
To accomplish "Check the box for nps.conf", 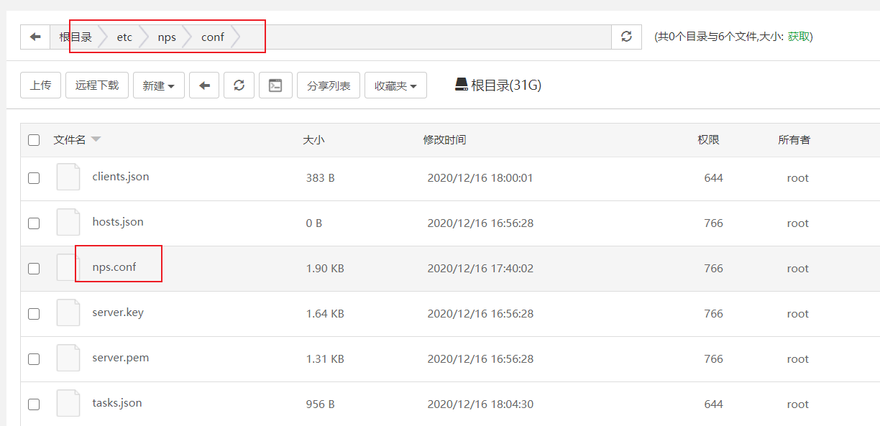I will click(x=34, y=269).
